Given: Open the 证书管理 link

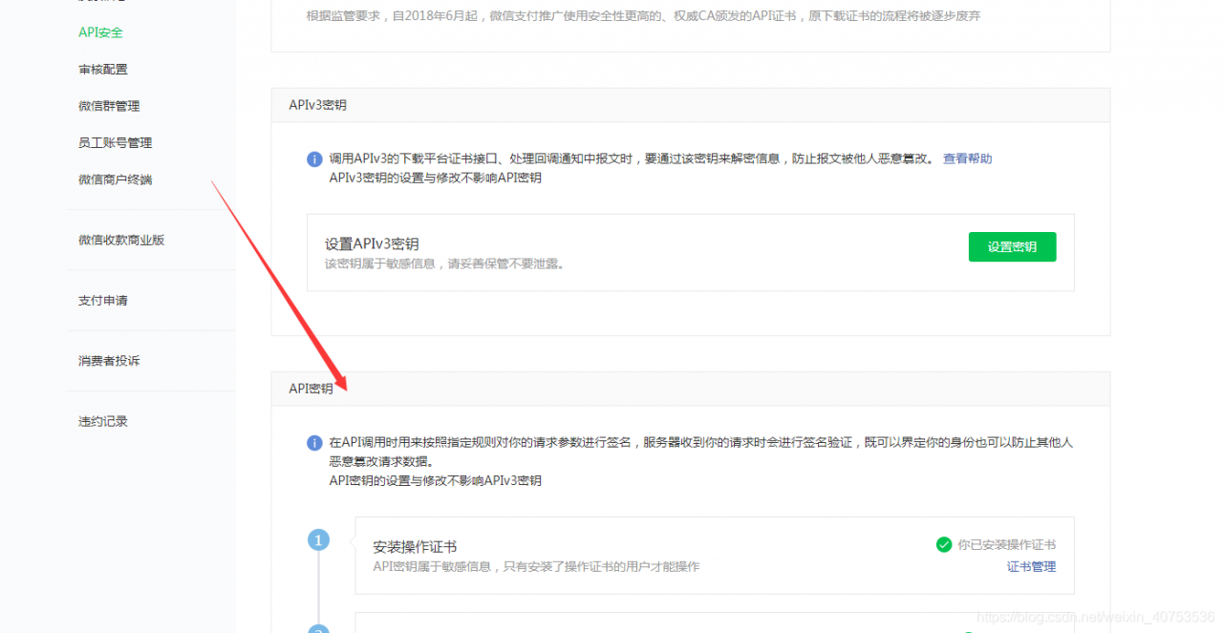Looking at the screenshot, I should click(1031, 566).
